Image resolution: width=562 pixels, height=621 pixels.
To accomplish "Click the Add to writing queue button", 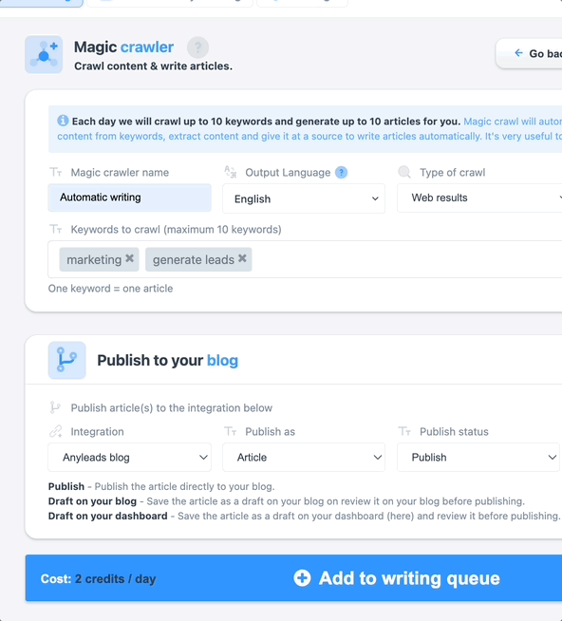I will [x=294, y=578].
